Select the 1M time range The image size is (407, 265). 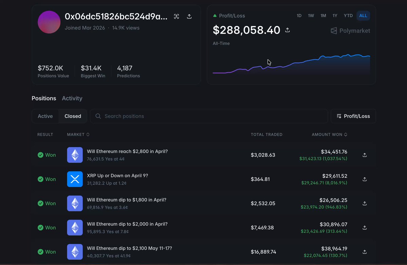point(323,16)
